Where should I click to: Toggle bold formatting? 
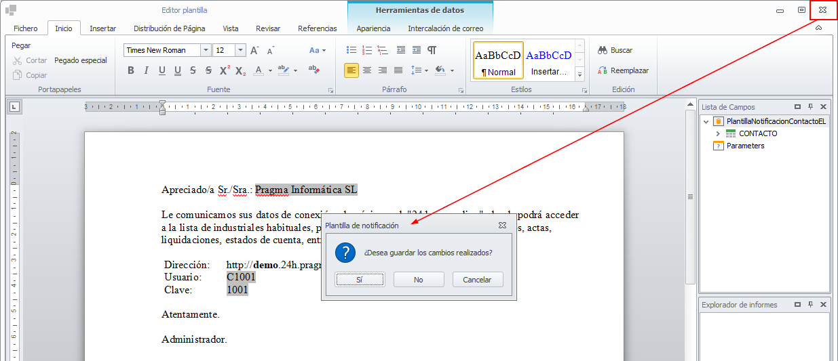[131, 70]
